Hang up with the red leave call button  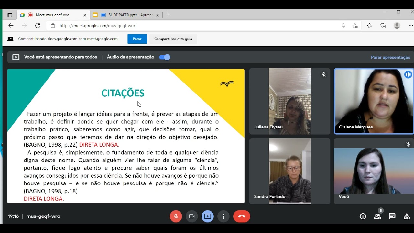click(x=242, y=216)
